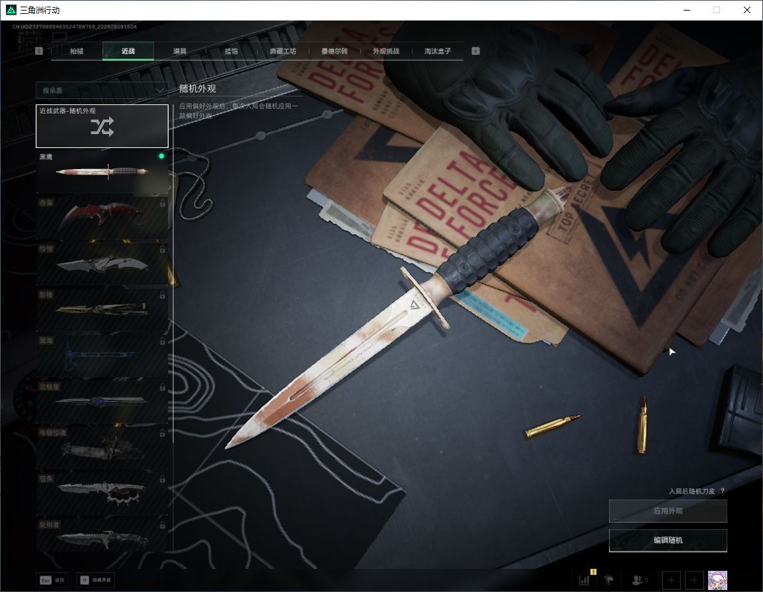Image resolution: width=763 pixels, height=592 pixels.
Task: Click the first empty teammate plus slot
Action: pos(671,580)
